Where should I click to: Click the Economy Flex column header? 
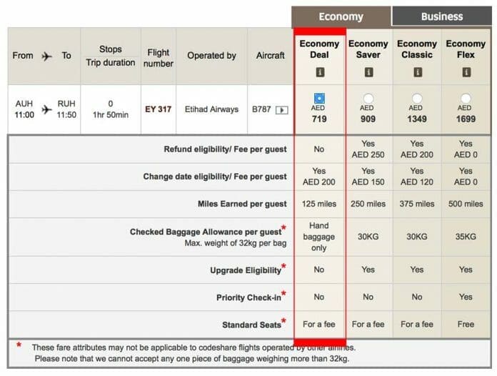[466, 49]
